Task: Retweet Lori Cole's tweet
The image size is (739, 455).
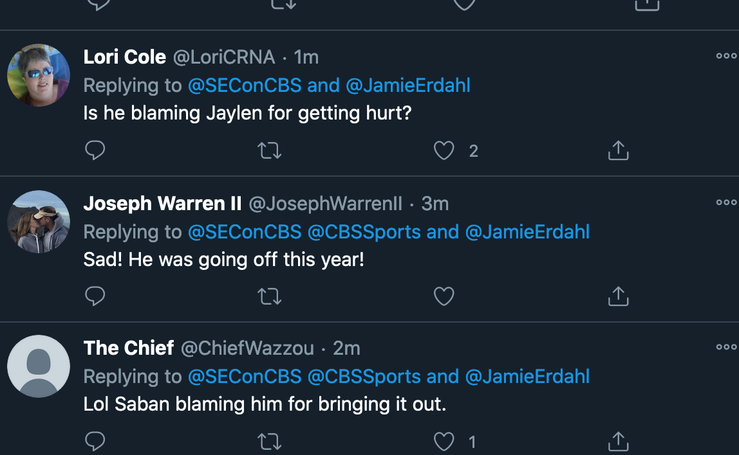Action: click(270, 150)
